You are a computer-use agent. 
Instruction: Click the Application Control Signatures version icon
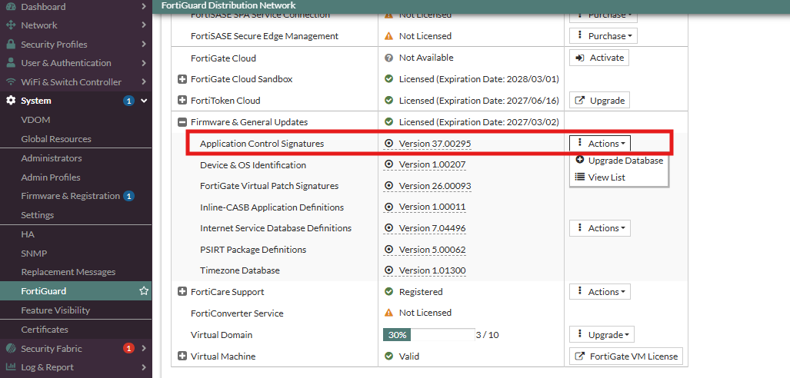pos(388,144)
